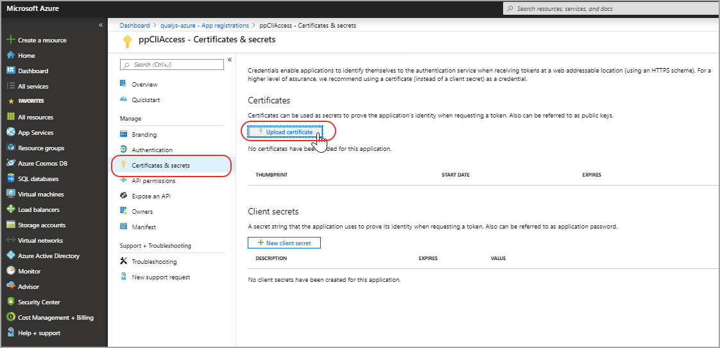Open the Storage accounts icon
Screen dimensions: 720x348
click(x=11, y=225)
